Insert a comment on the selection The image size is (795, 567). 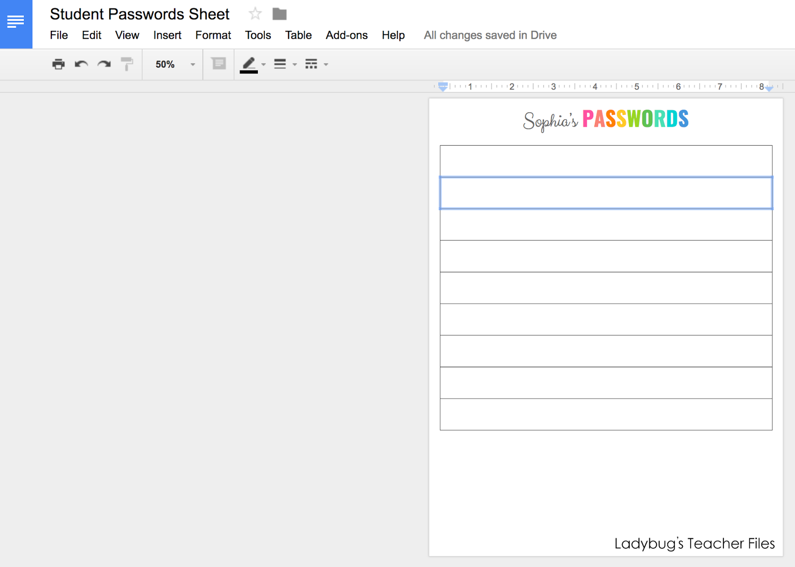[x=218, y=64]
